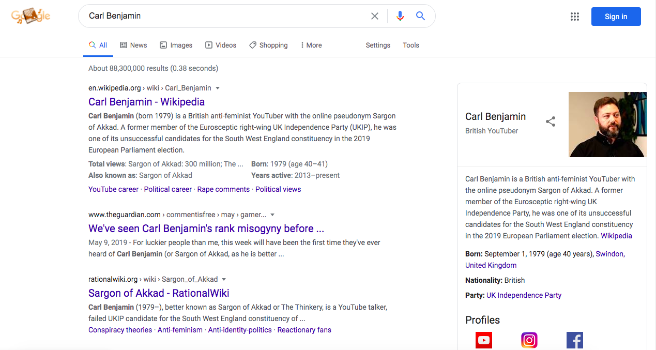The height and width of the screenshot is (350, 656).
Task: Share the Carl Benjamin knowledge panel
Action: 551,121
